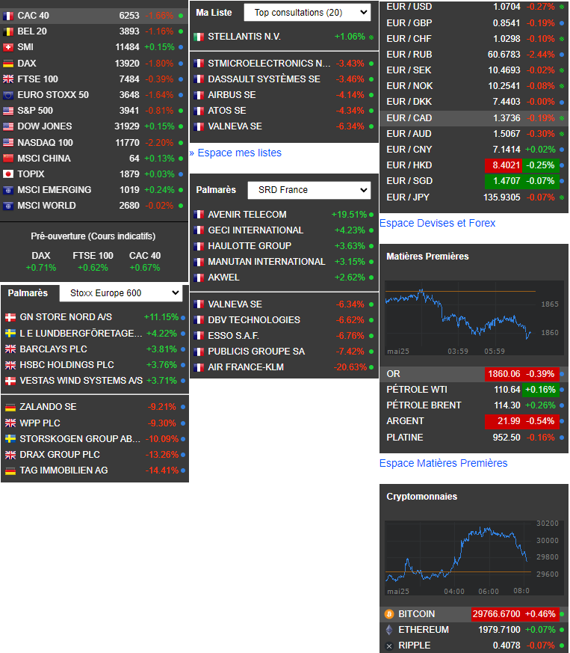Click the status dot beside CAC 40 percentage
570x653 pixels.
tap(181, 16)
